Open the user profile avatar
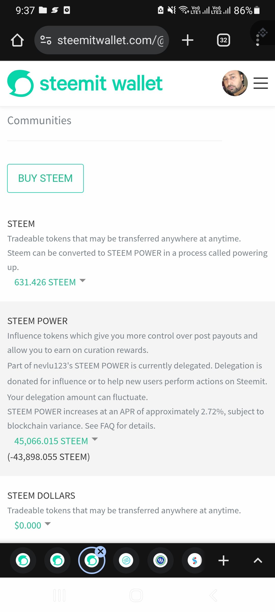This screenshot has width=275, height=612. (x=235, y=83)
